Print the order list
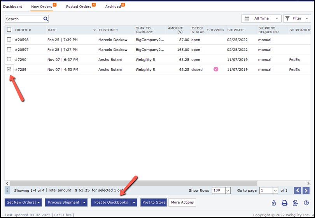Screen dimensions: 315x218 click(285, 203)
